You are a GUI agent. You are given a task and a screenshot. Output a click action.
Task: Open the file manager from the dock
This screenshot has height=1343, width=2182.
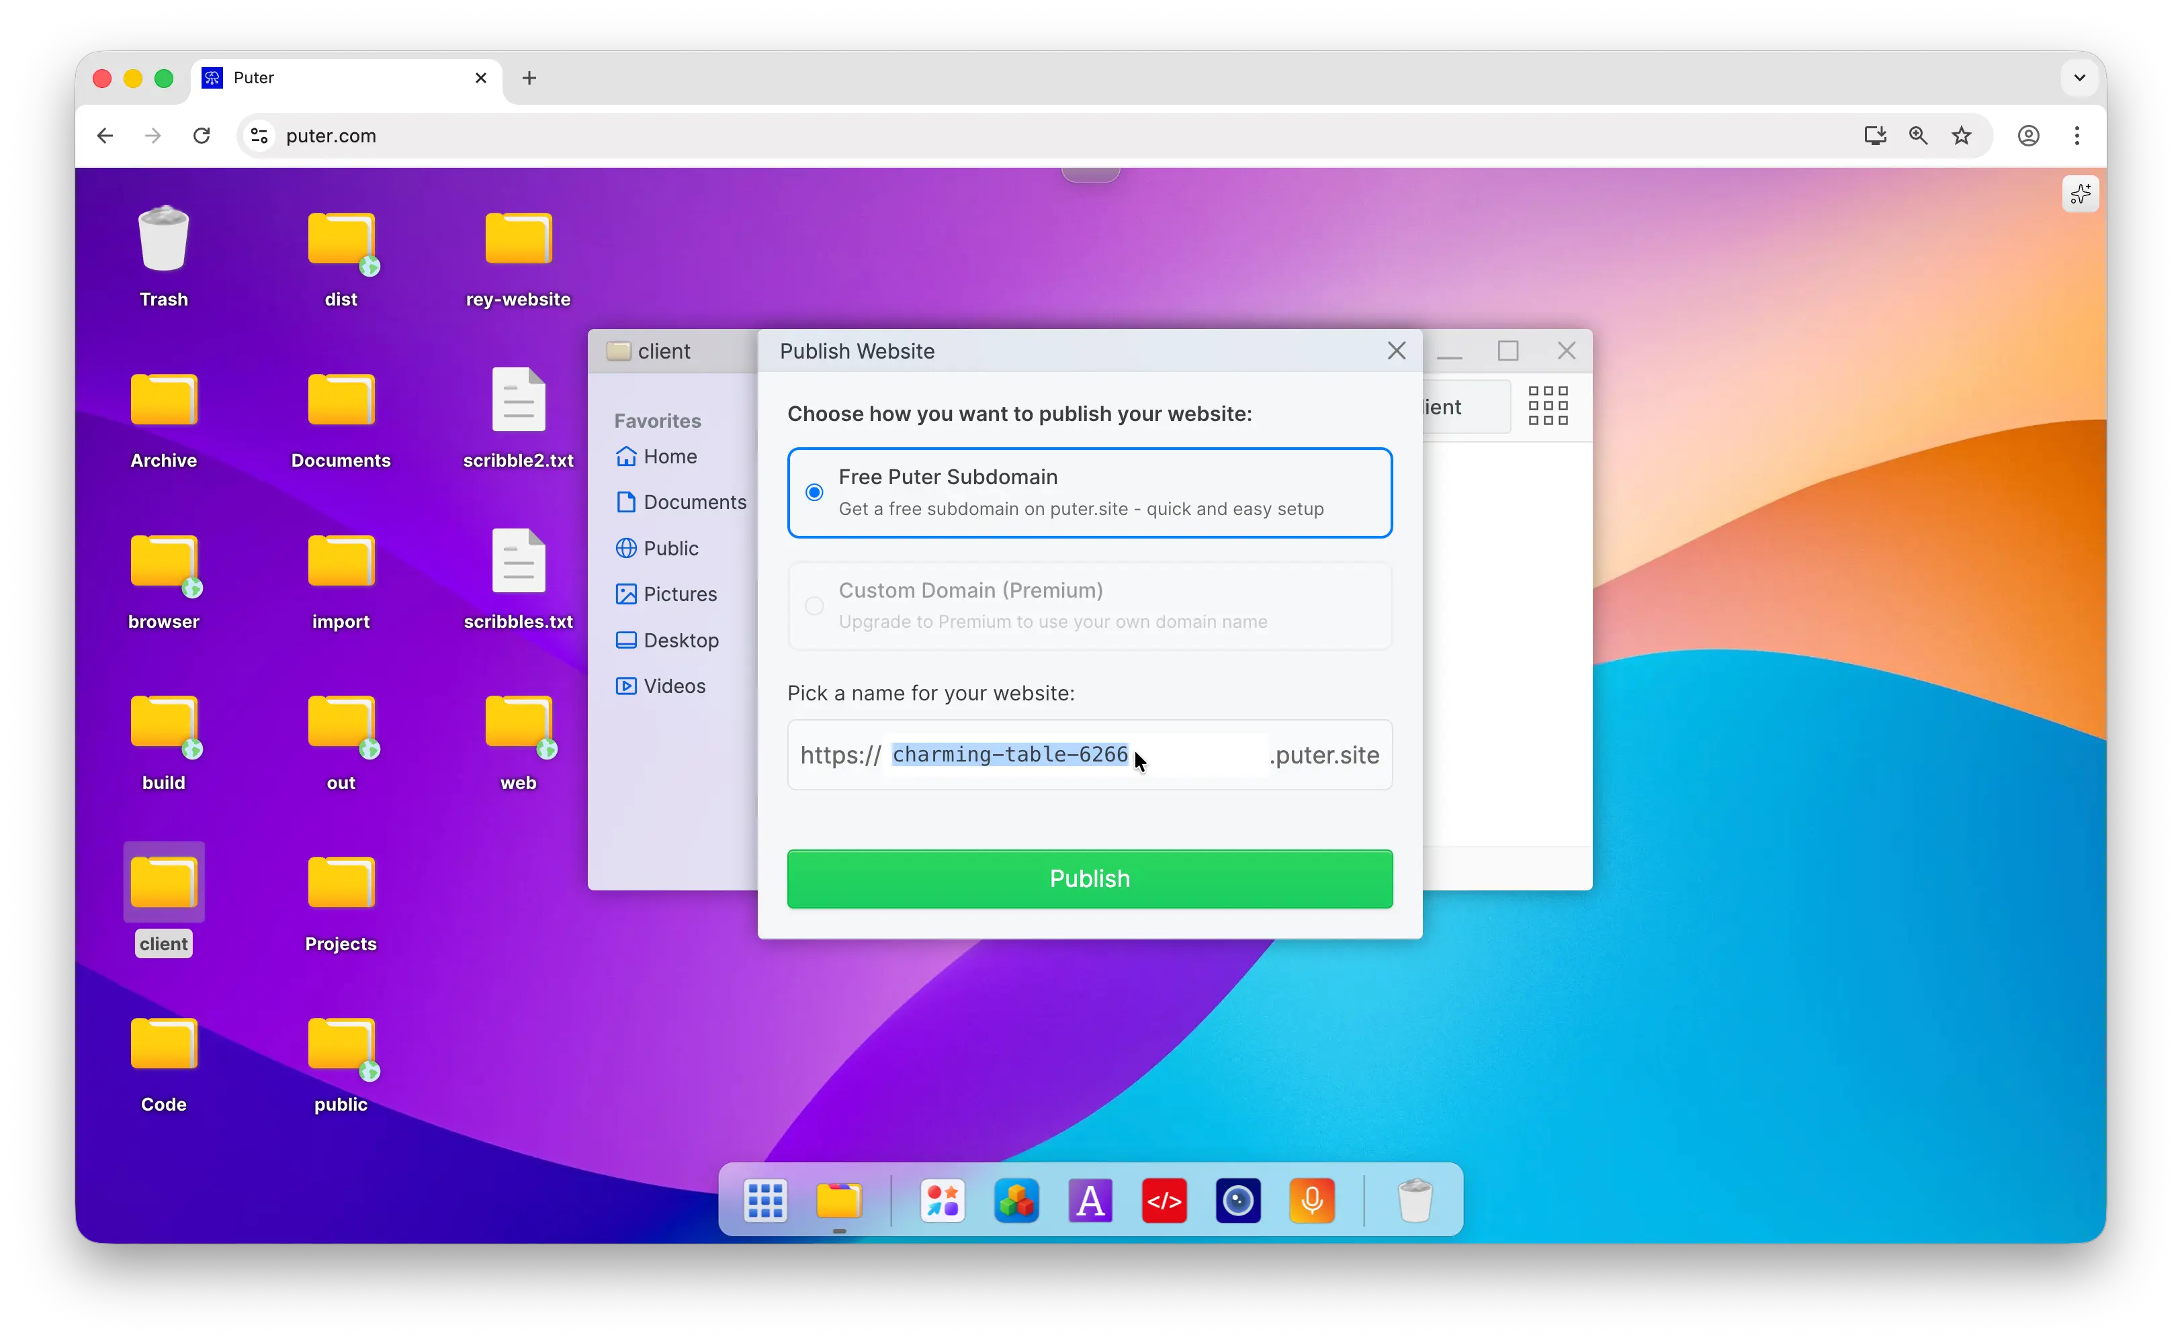[x=840, y=1200]
